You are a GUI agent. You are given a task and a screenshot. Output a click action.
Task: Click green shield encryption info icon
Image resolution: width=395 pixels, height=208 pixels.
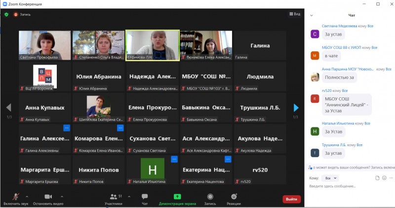coord(6,14)
